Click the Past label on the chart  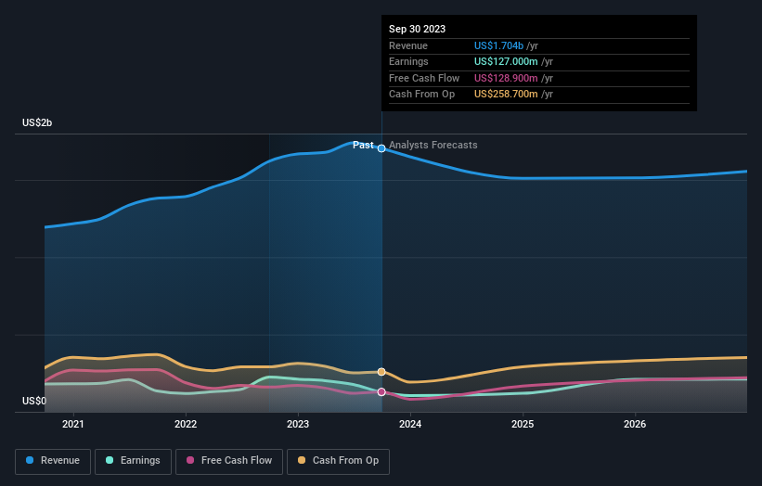363,146
